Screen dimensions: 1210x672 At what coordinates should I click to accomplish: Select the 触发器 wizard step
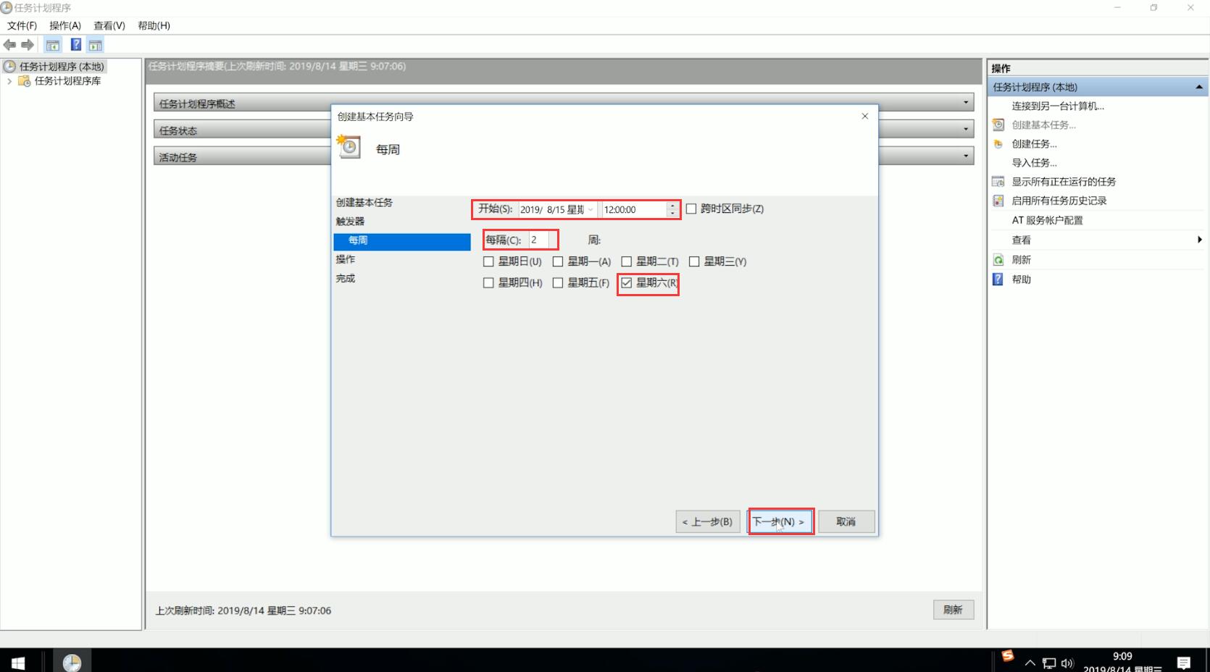click(350, 222)
